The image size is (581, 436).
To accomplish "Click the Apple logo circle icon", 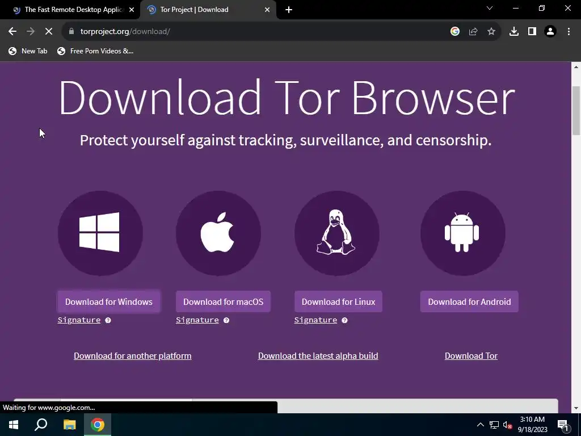I will pos(218,233).
